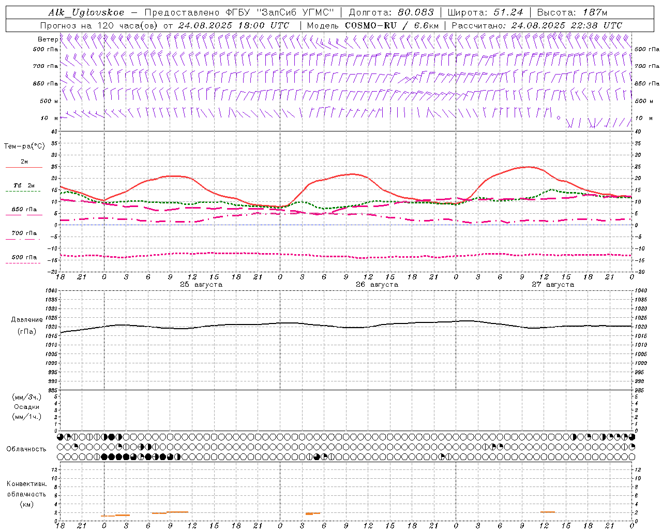Click the "Давление" pressure panel label

click(27, 320)
